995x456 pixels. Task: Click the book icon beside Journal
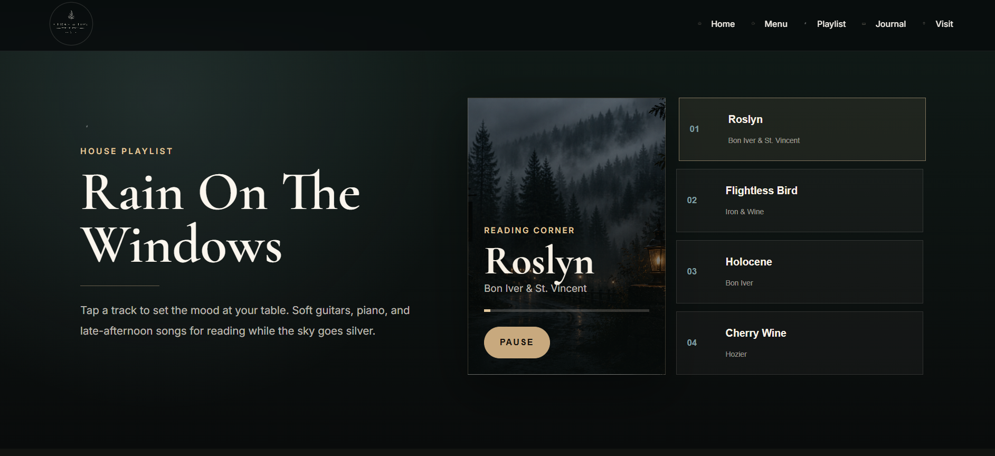coord(864,24)
